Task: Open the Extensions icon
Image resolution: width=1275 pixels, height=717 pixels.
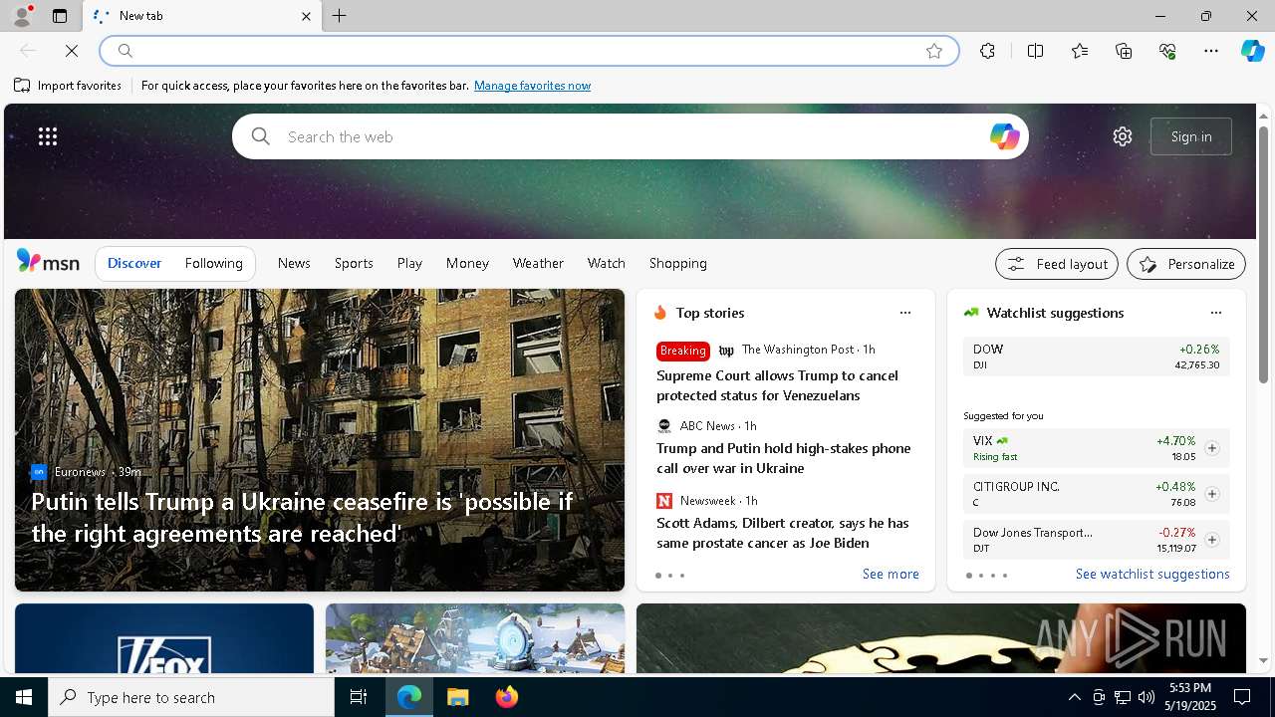Action: [x=987, y=51]
